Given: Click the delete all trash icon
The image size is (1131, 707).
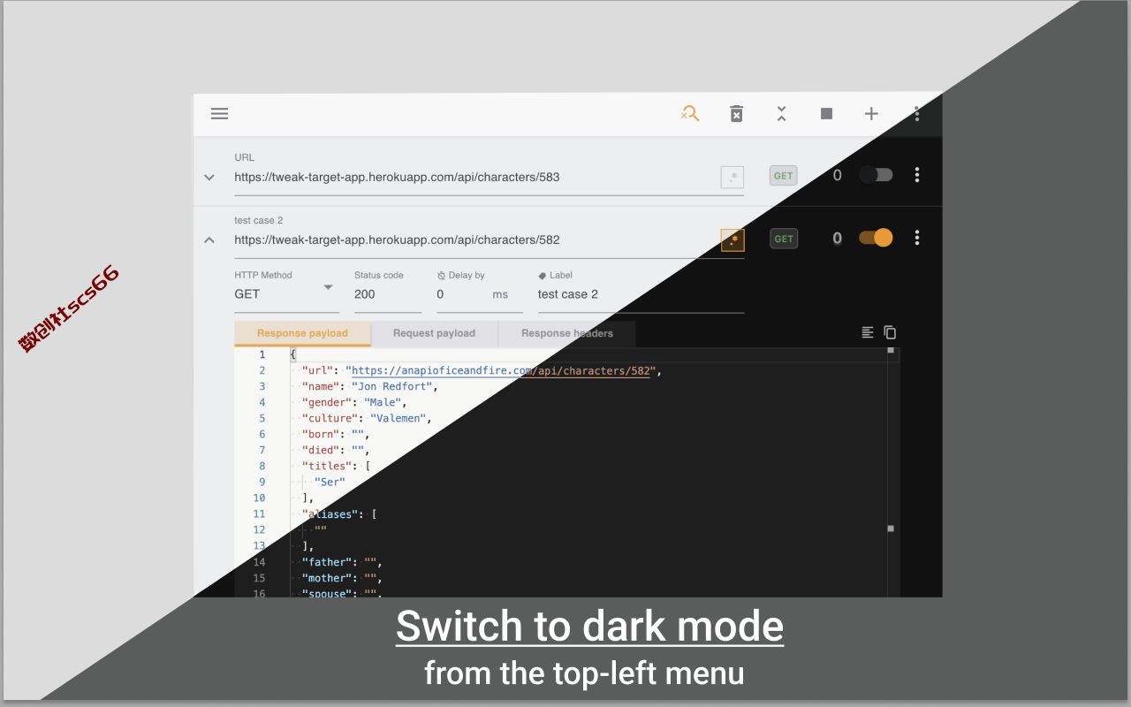Looking at the screenshot, I should point(736,113).
